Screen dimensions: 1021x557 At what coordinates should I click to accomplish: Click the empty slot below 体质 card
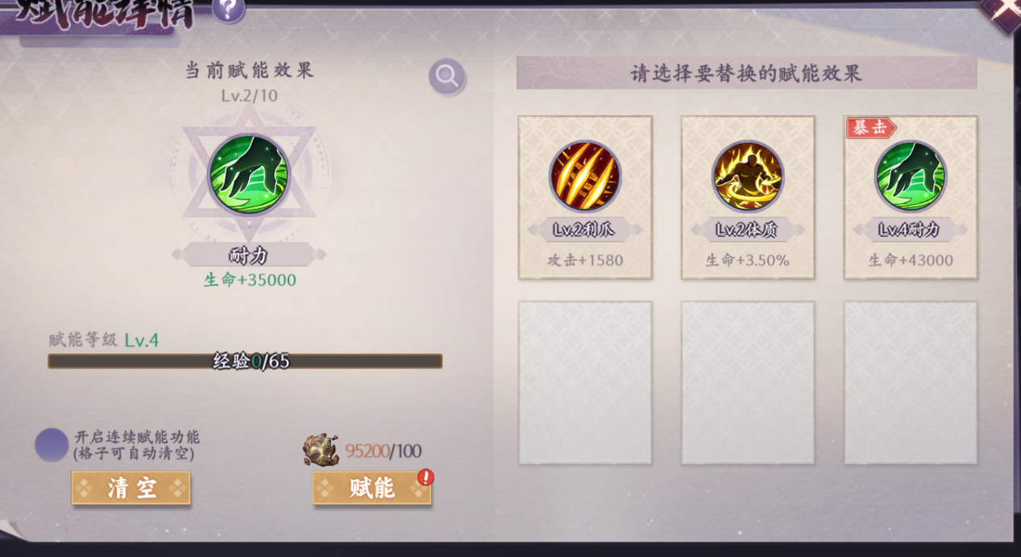click(x=748, y=383)
